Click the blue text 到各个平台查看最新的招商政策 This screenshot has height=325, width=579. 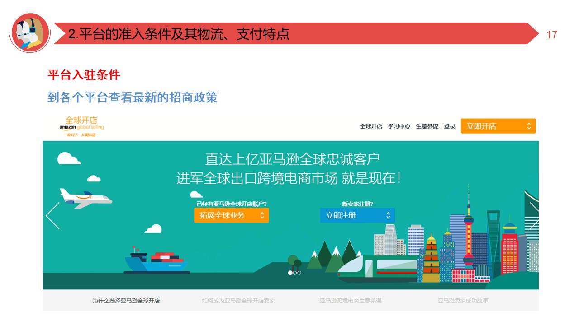tap(133, 97)
